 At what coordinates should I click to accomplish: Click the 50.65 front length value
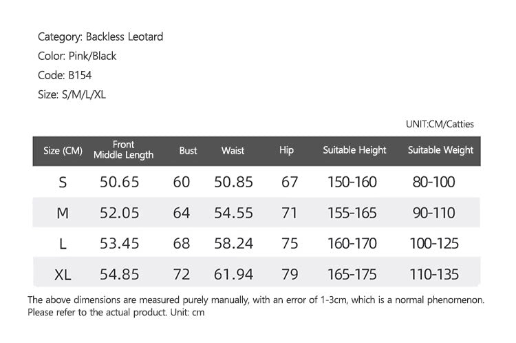[120, 182]
